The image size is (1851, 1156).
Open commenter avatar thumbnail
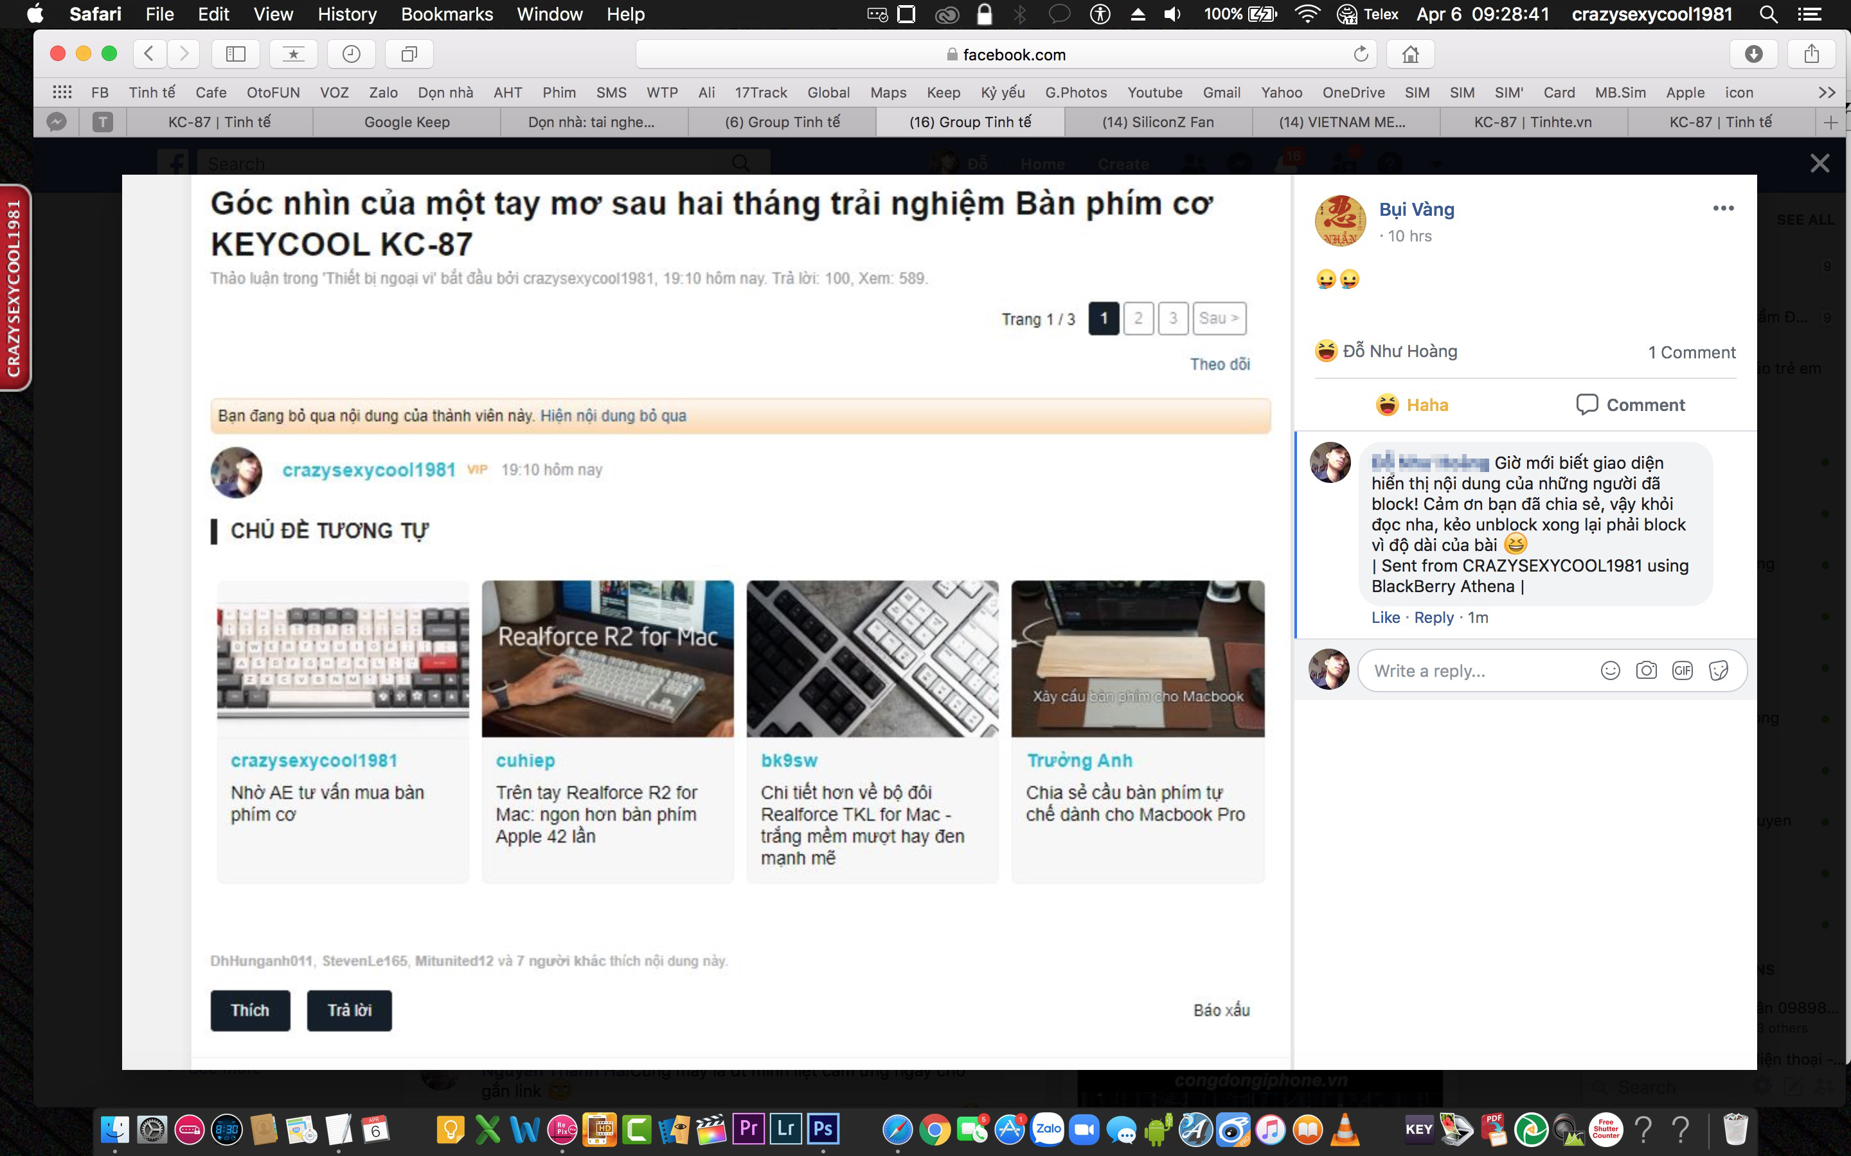pos(1330,462)
